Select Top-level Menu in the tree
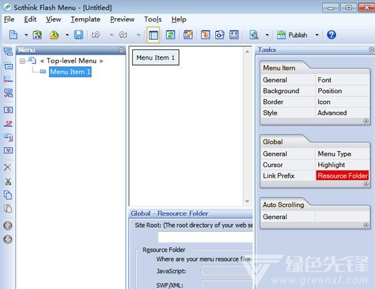The image size is (375, 289). (72, 61)
